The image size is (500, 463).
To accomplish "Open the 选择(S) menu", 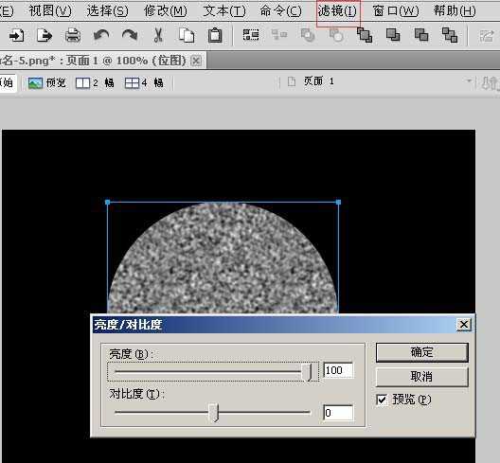I will tap(107, 11).
